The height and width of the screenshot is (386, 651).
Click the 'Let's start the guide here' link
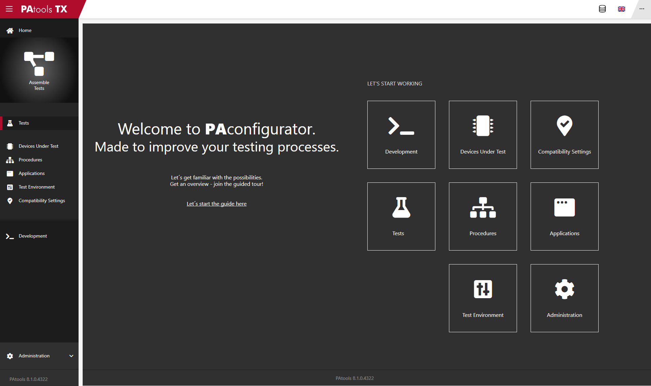pos(217,204)
